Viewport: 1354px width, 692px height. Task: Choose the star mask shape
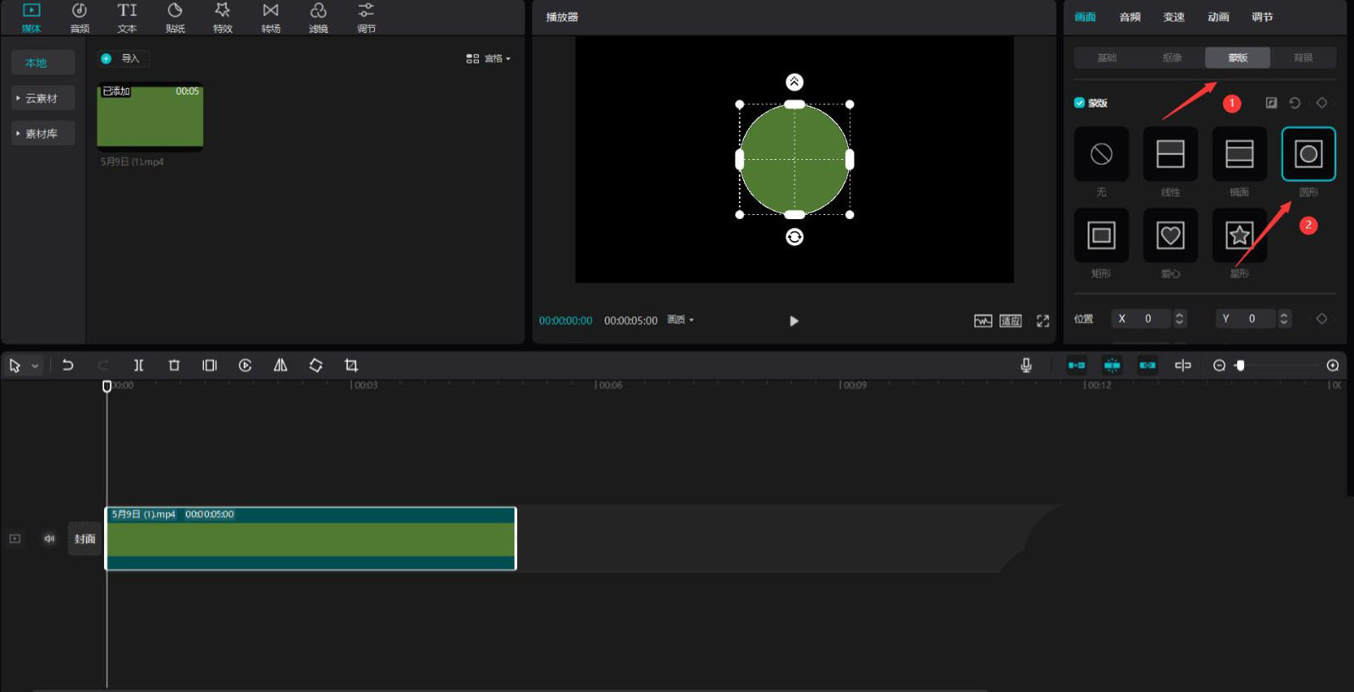[x=1239, y=235]
